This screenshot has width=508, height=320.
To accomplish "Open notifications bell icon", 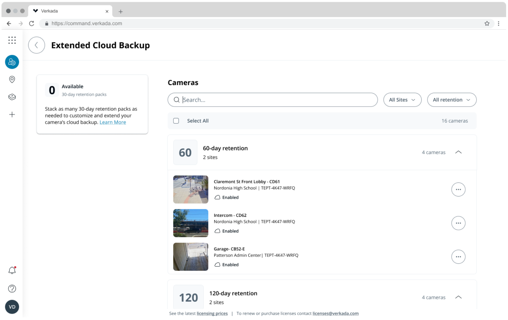I will pos(12,270).
